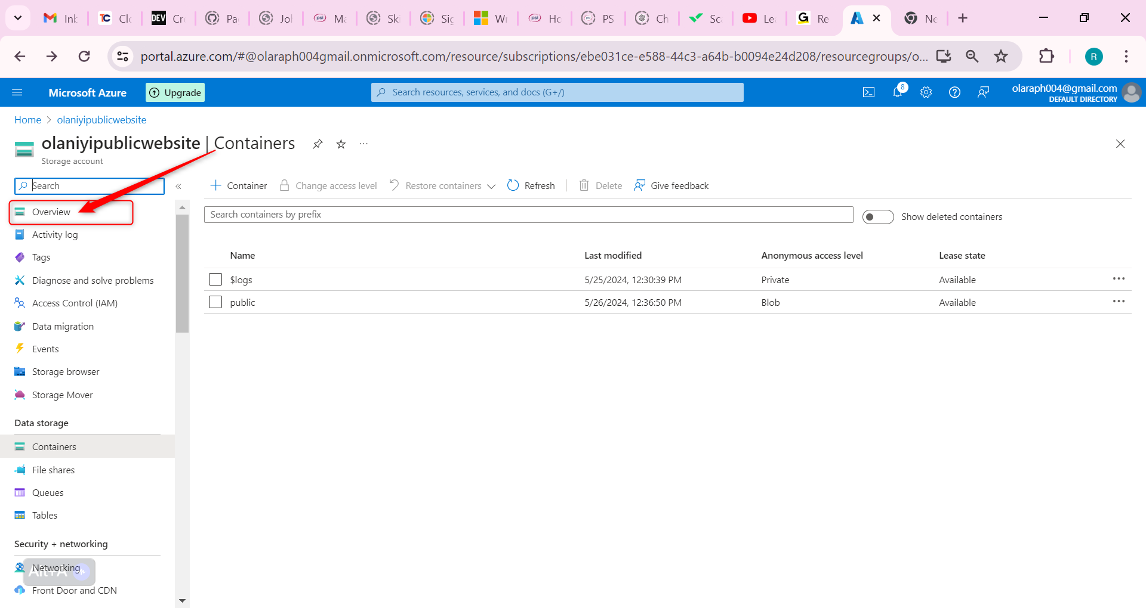Viewport: 1146px width, 608px height.
Task: Click the Refresh containers icon
Action: 513,185
